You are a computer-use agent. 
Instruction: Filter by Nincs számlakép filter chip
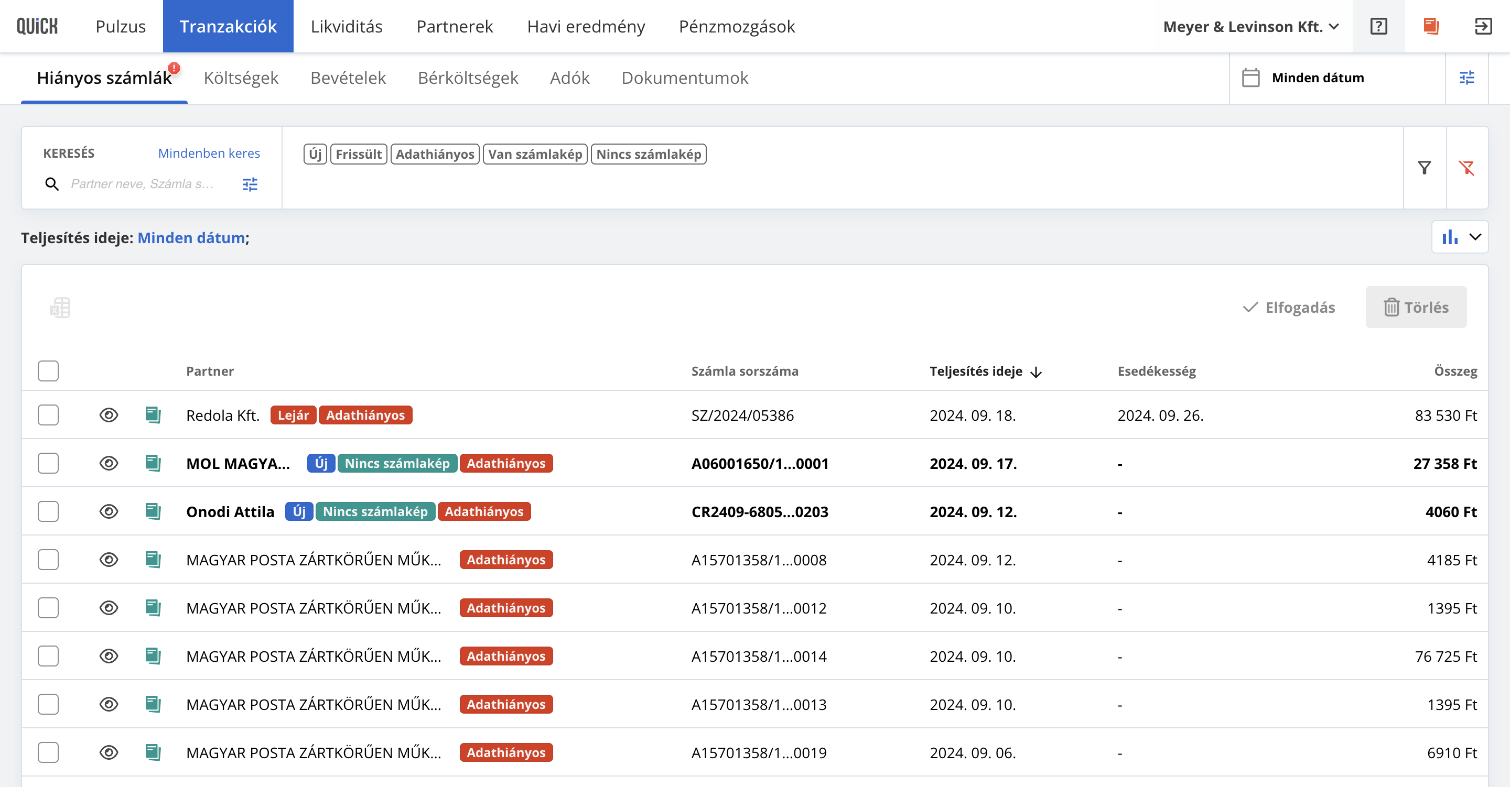[649, 154]
